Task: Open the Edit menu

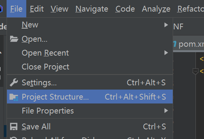Action: [x=37, y=9]
